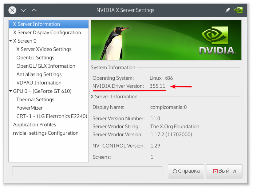Click the downward chevron icon in title bar
This screenshot has width=253, height=189.
(x=23, y=10)
